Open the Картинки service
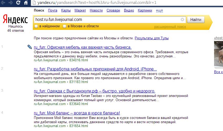Screen dimensions: 223x131 [145, 10]
